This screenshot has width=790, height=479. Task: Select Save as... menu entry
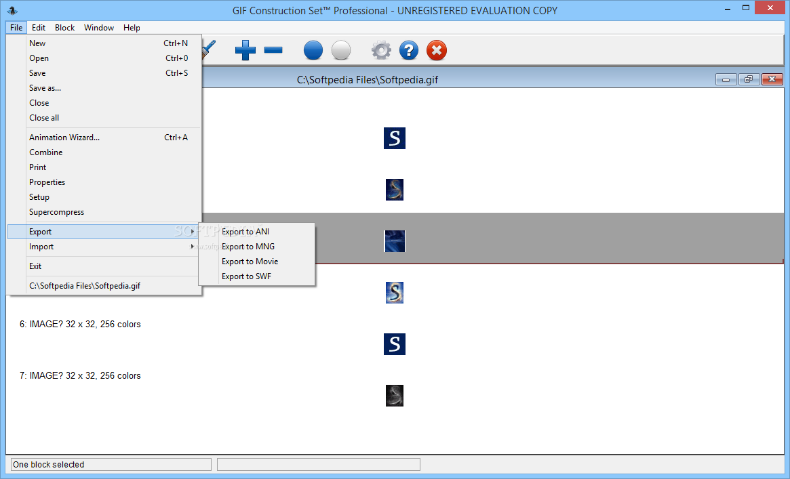(x=104, y=88)
